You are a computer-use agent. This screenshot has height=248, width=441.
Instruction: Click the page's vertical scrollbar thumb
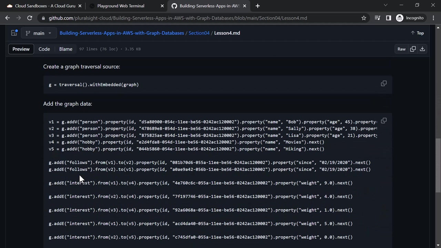point(438,165)
